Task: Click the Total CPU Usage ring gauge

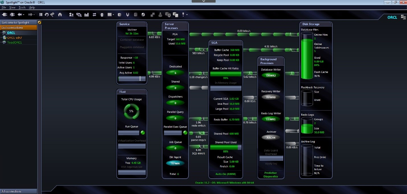Action: (131, 111)
